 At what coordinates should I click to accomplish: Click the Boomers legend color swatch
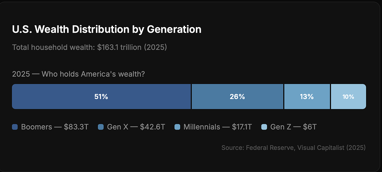tap(15, 127)
